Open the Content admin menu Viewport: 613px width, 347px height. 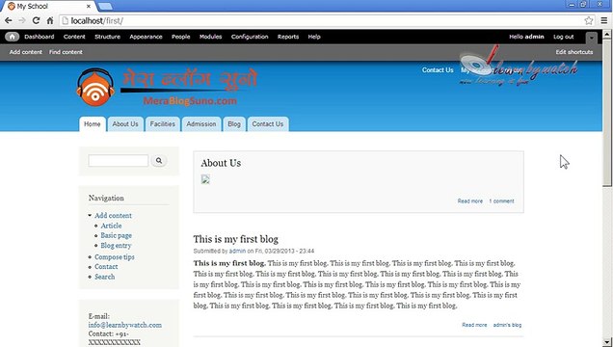[x=74, y=37]
